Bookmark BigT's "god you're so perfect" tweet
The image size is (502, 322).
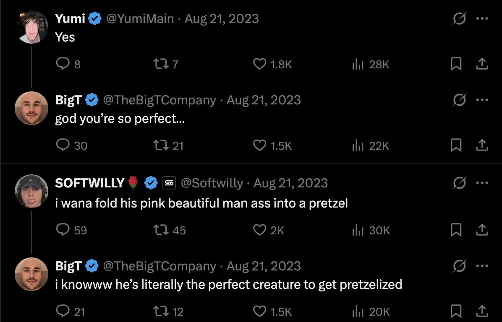point(456,145)
